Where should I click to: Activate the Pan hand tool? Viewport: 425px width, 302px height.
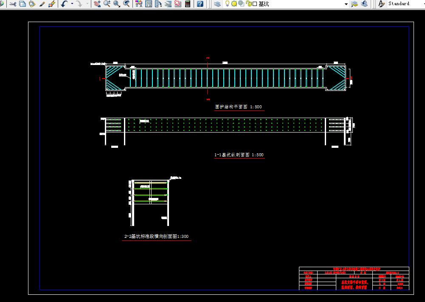[x=97, y=4]
